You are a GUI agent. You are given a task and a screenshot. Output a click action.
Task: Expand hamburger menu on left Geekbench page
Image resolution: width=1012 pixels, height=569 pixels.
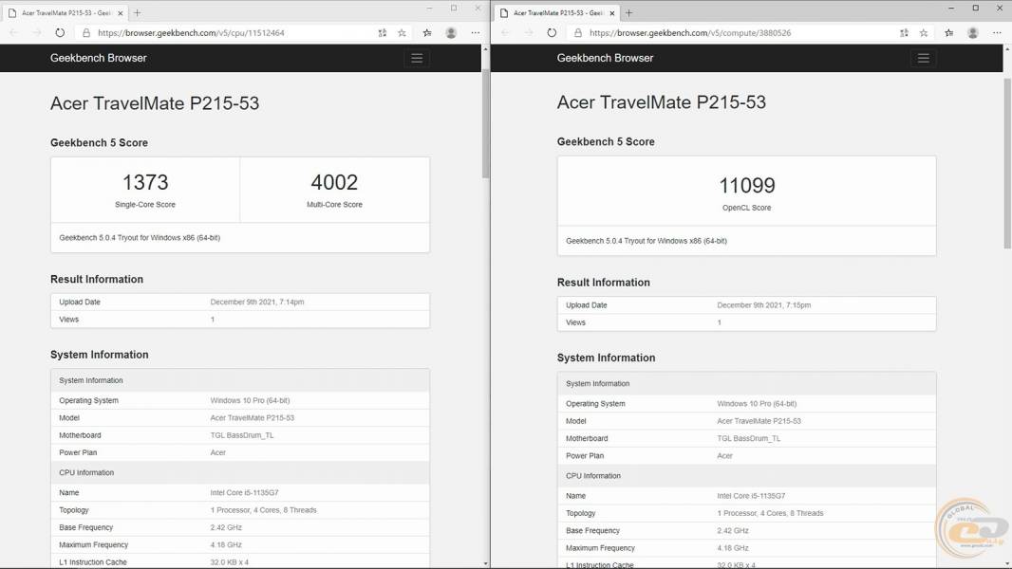click(x=417, y=58)
